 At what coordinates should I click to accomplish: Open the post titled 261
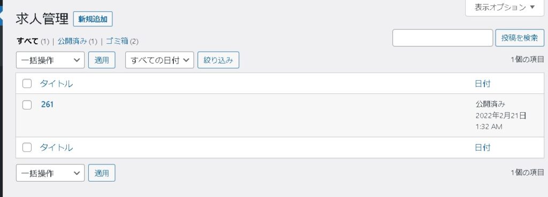pos(47,104)
